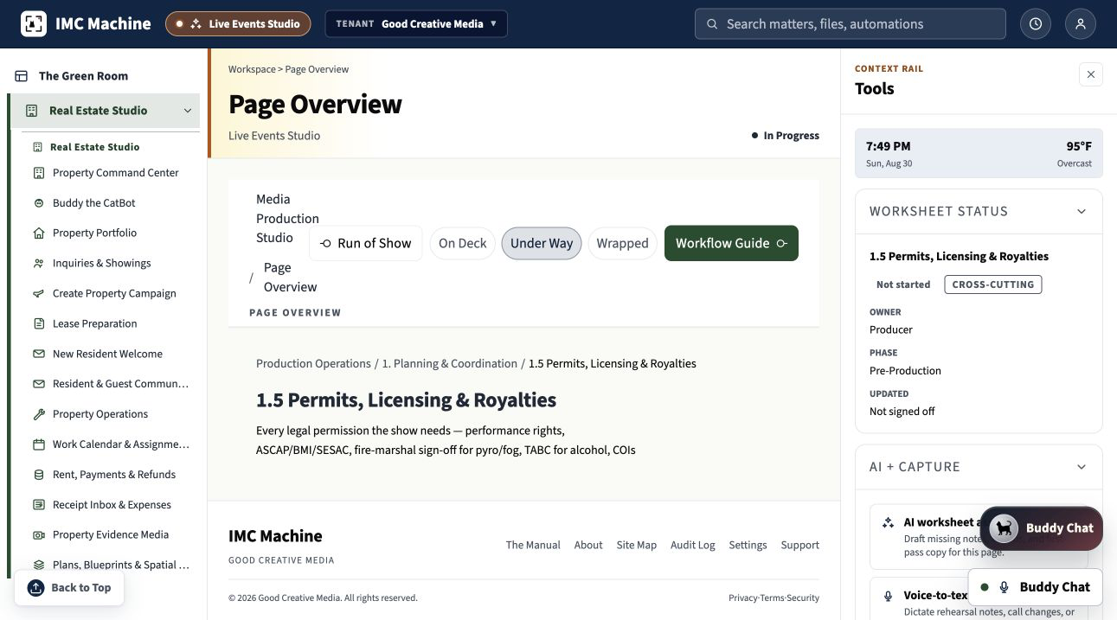Open the Buddy Chat voice button

pyautogui.click(x=1036, y=587)
